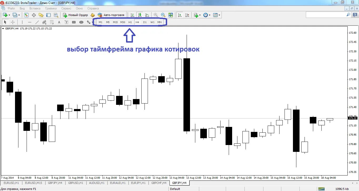The image size is (359, 191).
Task: Switch to the EURJPY,H1 chart tab
Action: (139, 183)
